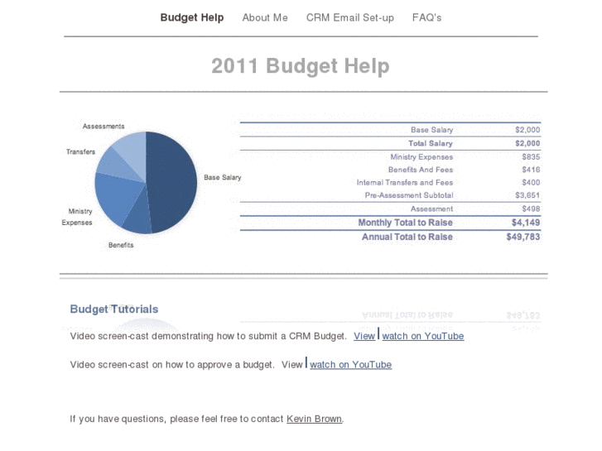Screen dimensions: 602x451
Task: Click the Pre-Assessment Subtotal label
Action: click(409, 195)
